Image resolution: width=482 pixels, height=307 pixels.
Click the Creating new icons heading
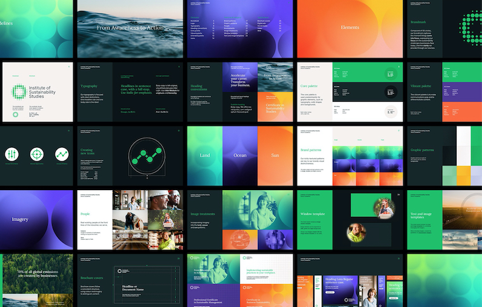[89, 151]
